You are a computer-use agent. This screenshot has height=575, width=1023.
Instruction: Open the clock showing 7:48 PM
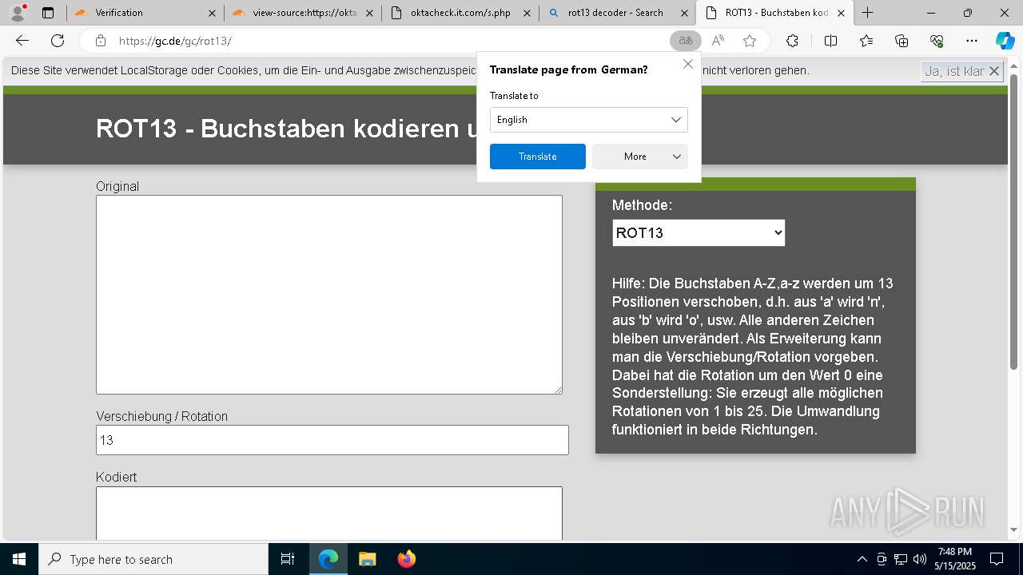point(955,559)
